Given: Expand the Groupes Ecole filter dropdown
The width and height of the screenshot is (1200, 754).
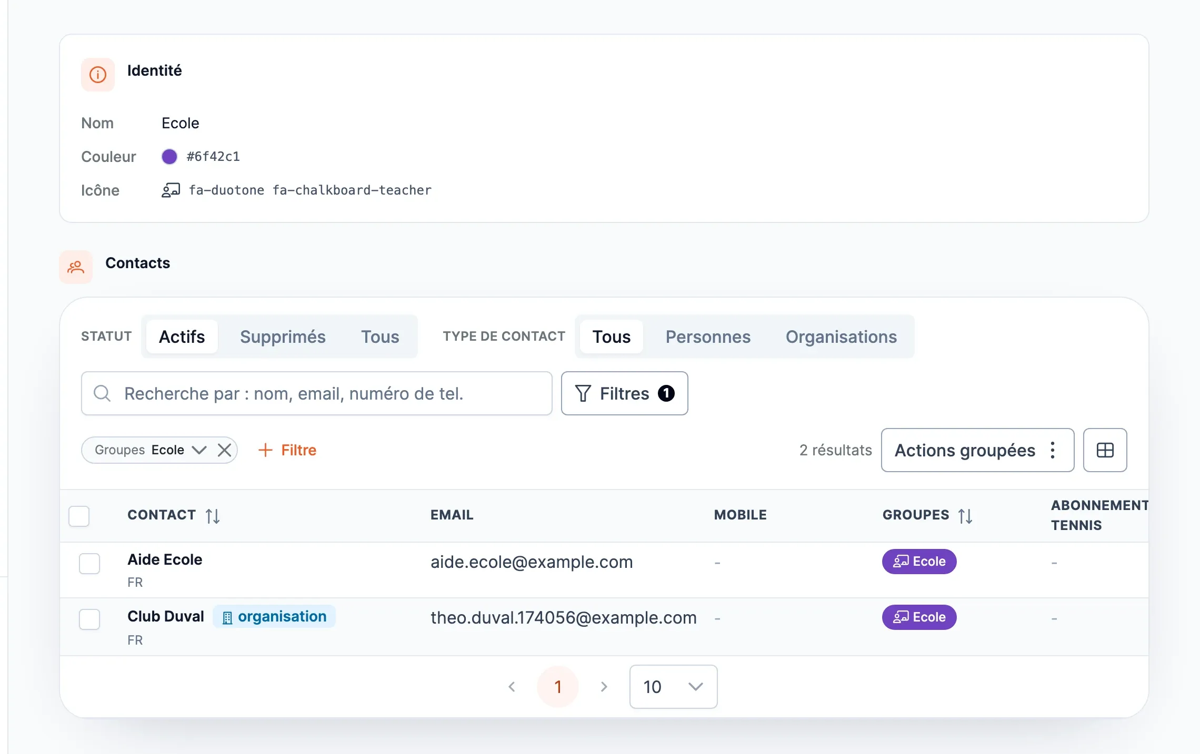Looking at the screenshot, I should [199, 450].
